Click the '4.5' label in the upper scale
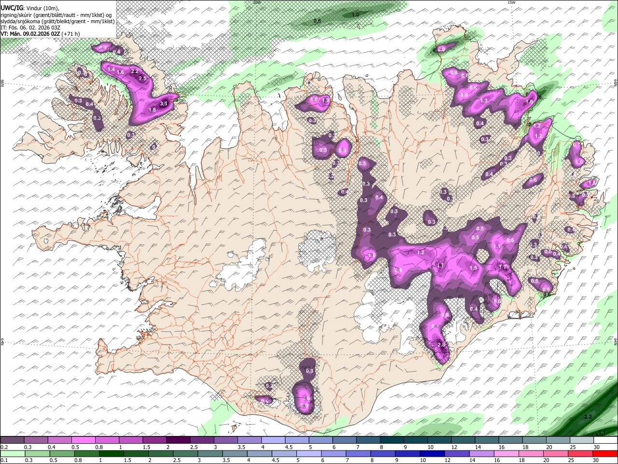618x464 pixels. pyautogui.click(x=289, y=447)
